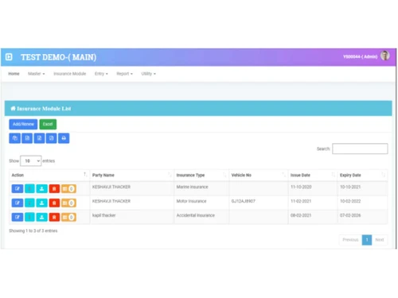Image resolution: width=398 pixels, height=298 pixels.
Task: Select issue date 08-02-2021
Action: tap(301, 215)
